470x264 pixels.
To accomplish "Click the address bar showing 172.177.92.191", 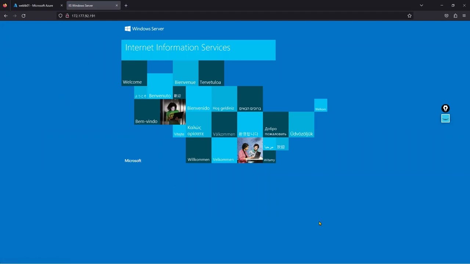I will (x=235, y=16).
